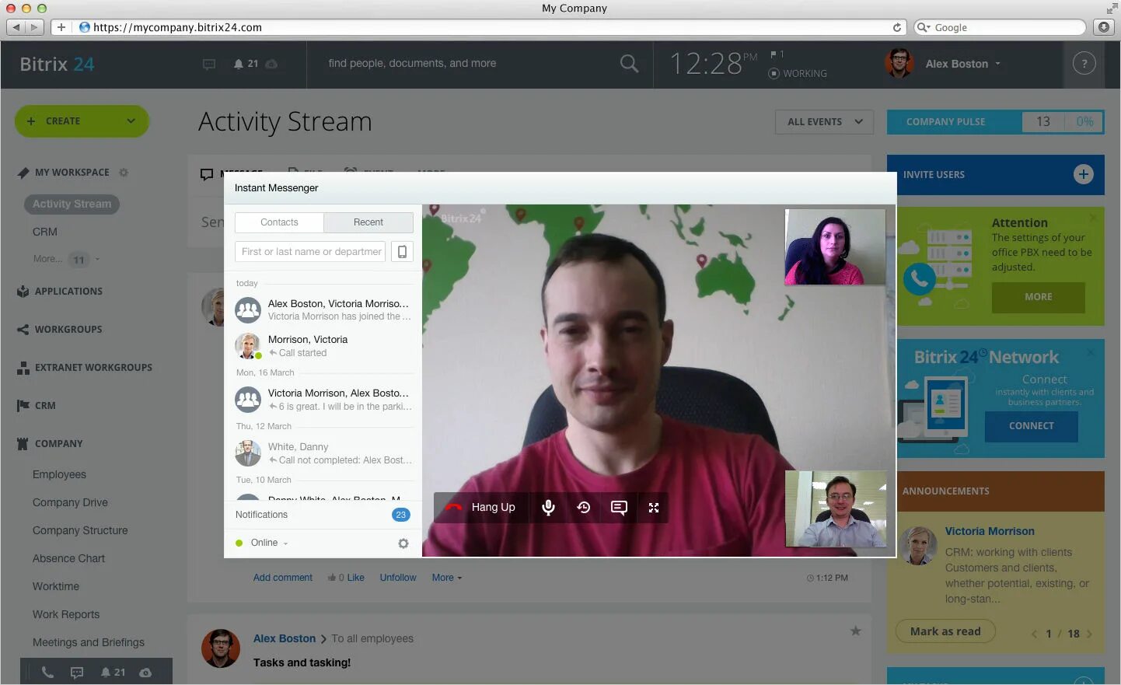Open White, Danny conversation
Screen dimensions: 1121x685
click(x=323, y=453)
